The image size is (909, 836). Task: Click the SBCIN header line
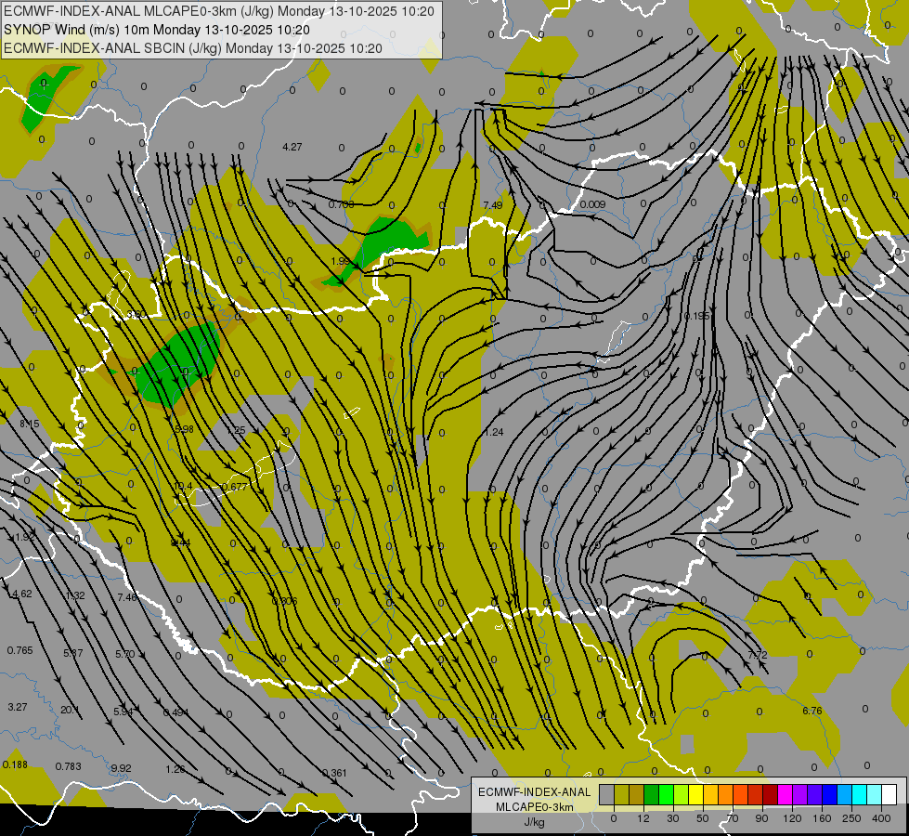click(x=193, y=48)
